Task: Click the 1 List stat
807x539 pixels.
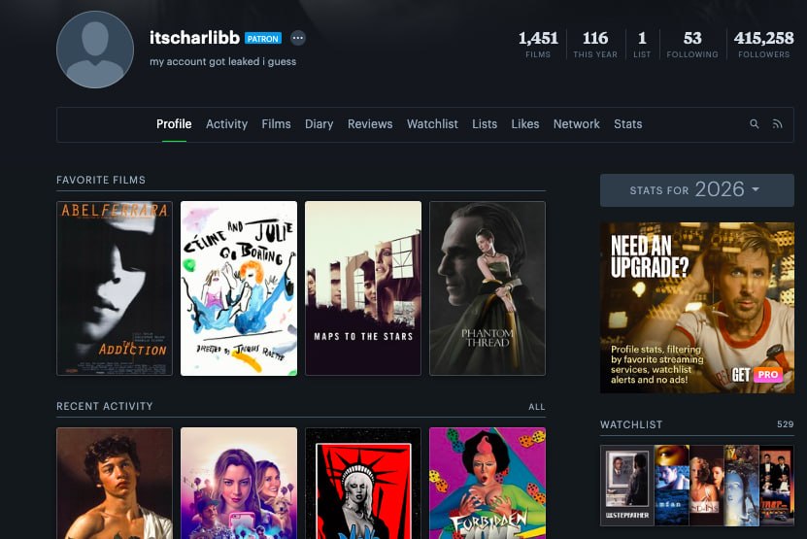Action: point(642,45)
